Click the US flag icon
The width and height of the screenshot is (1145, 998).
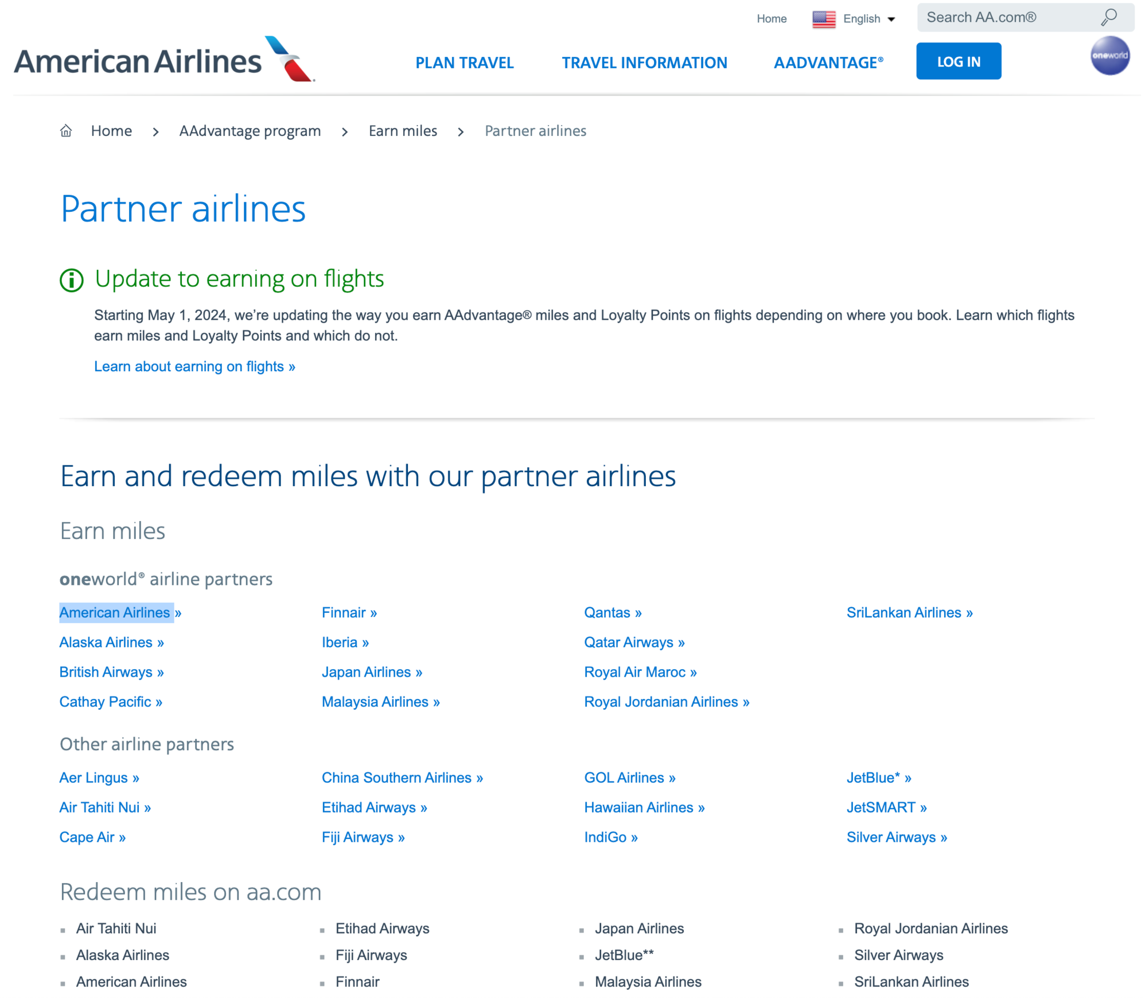pos(824,19)
